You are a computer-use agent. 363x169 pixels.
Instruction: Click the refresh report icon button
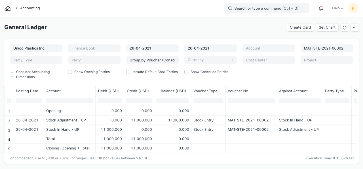tap(345, 27)
